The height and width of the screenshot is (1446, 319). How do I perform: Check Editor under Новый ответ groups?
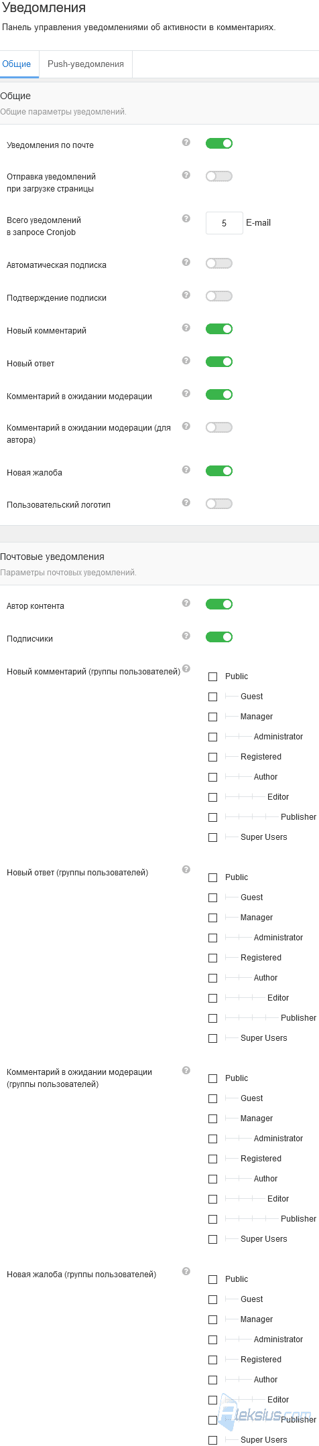pyautogui.click(x=212, y=998)
